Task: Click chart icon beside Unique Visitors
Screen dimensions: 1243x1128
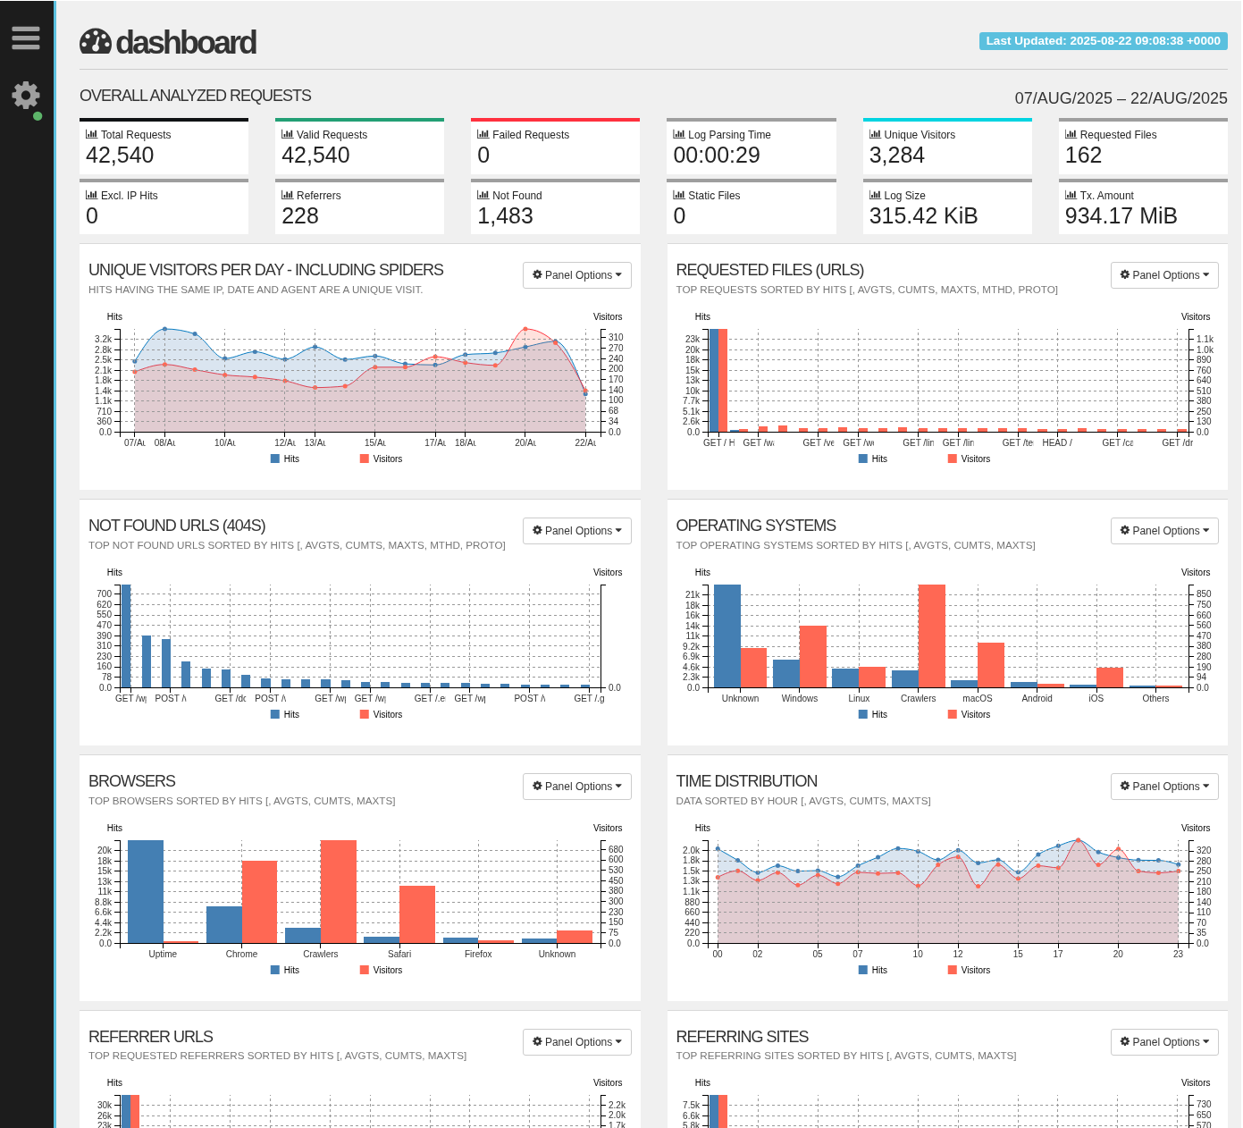Action: tap(875, 134)
